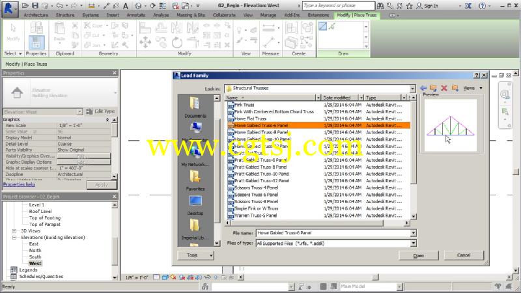Open the Revit application menu button
521x293 pixels.
tap(9, 8)
